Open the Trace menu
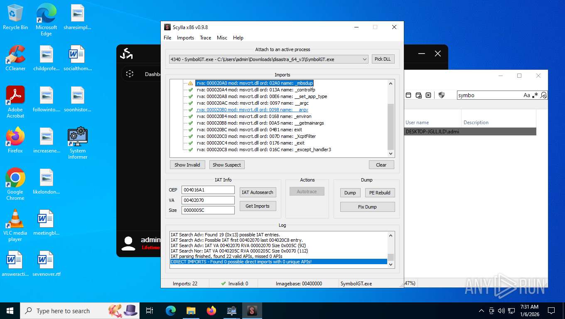The width and height of the screenshot is (565, 319). pos(205,38)
